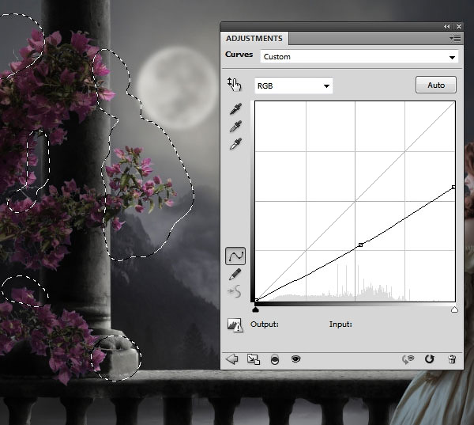Screen dimensions: 474x425
Task: Toggle adjustment layer visibility eye
Action: [295, 359]
